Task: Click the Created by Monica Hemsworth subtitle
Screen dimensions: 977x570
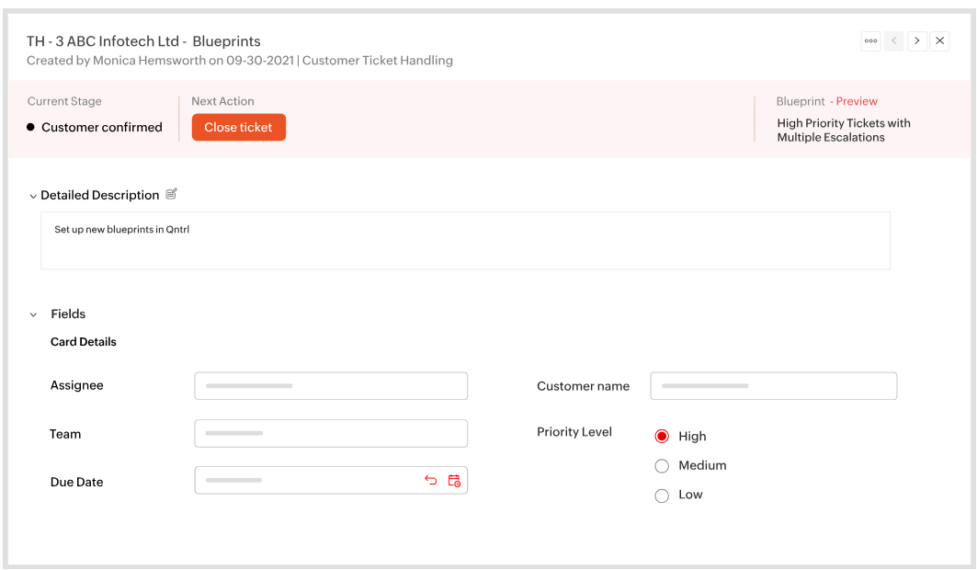Action: (x=239, y=61)
